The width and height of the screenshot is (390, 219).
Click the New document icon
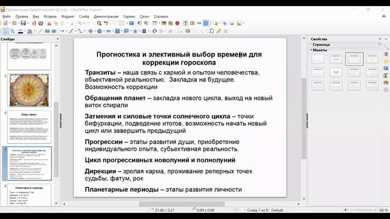pyautogui.click(x=5, y=23)
